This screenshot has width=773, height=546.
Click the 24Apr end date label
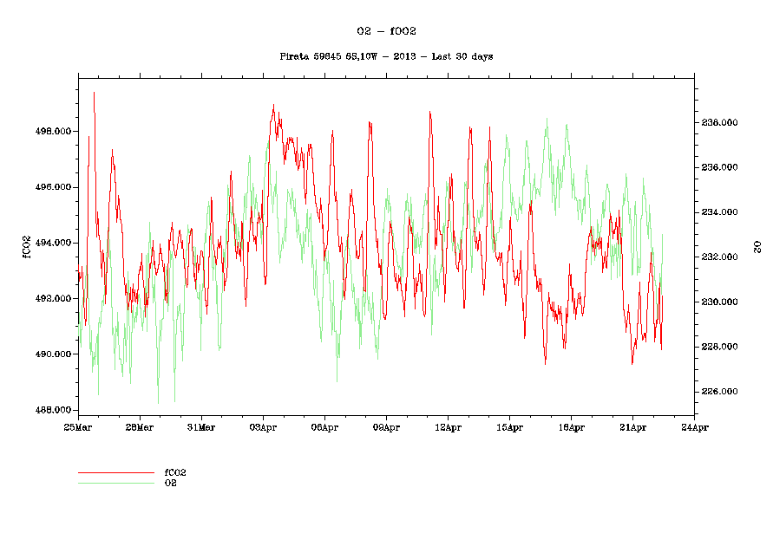pyautogui.click(x=694, y=427)
